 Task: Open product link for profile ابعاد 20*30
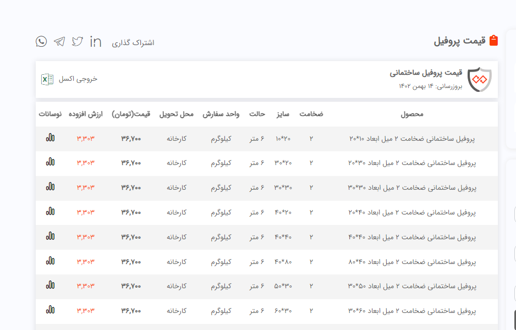(412, 163)
